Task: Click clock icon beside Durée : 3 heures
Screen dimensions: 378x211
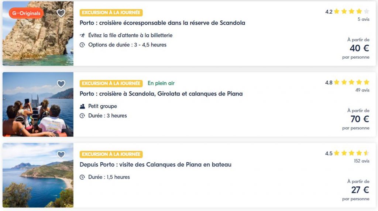Action: (x=82, y=116)
